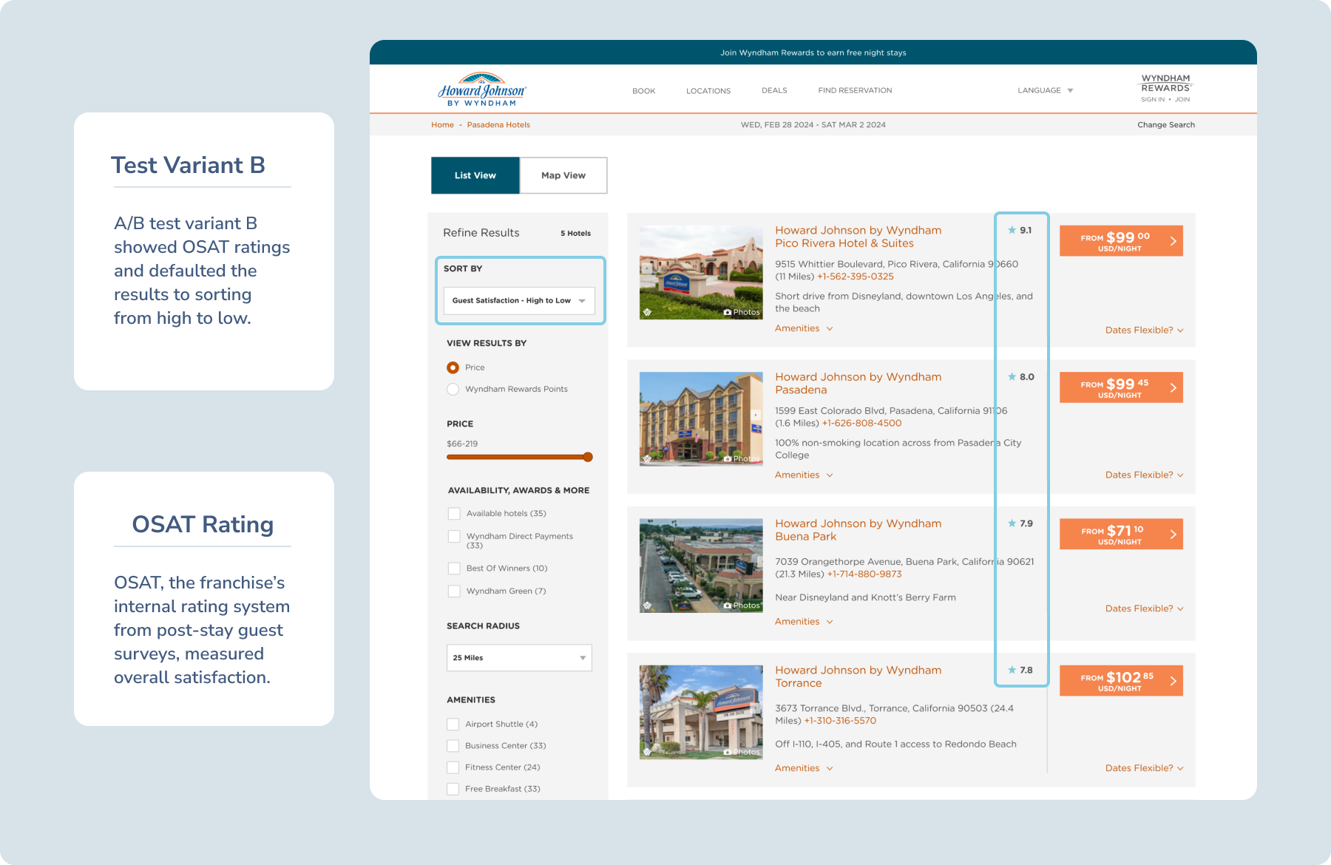Open Photos on the Torrance hotel image
The height and width of the screenshot is (865, 1331).
pyautogui.click(x=742, y=752)
